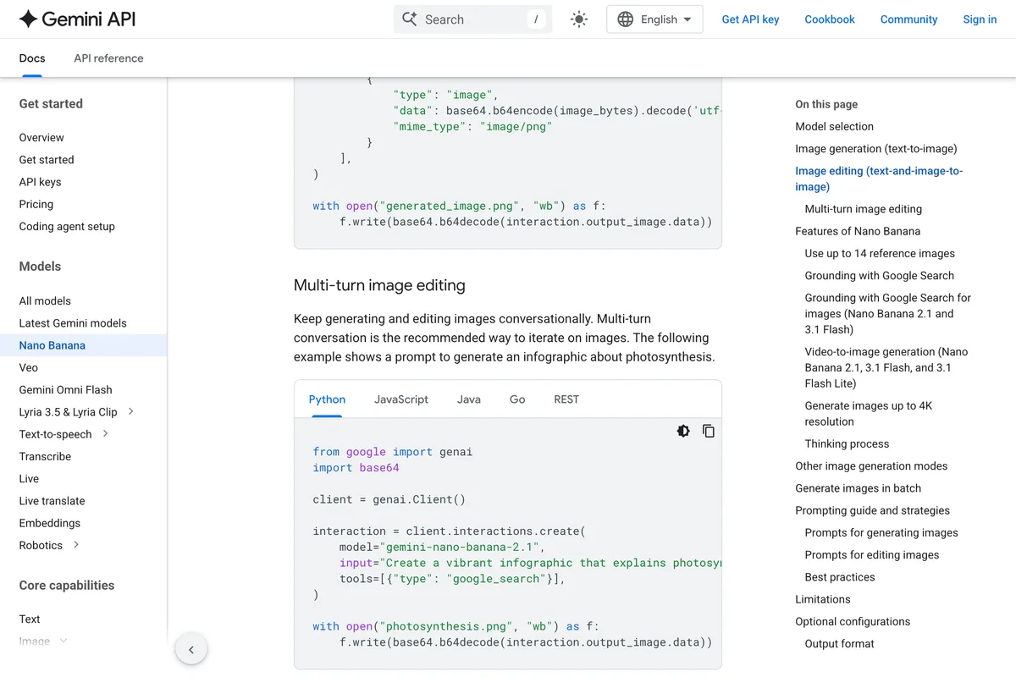Toggle code block dark theme icon
Viewport: 1016px width, 677px height.
click(x=683, y=431)
